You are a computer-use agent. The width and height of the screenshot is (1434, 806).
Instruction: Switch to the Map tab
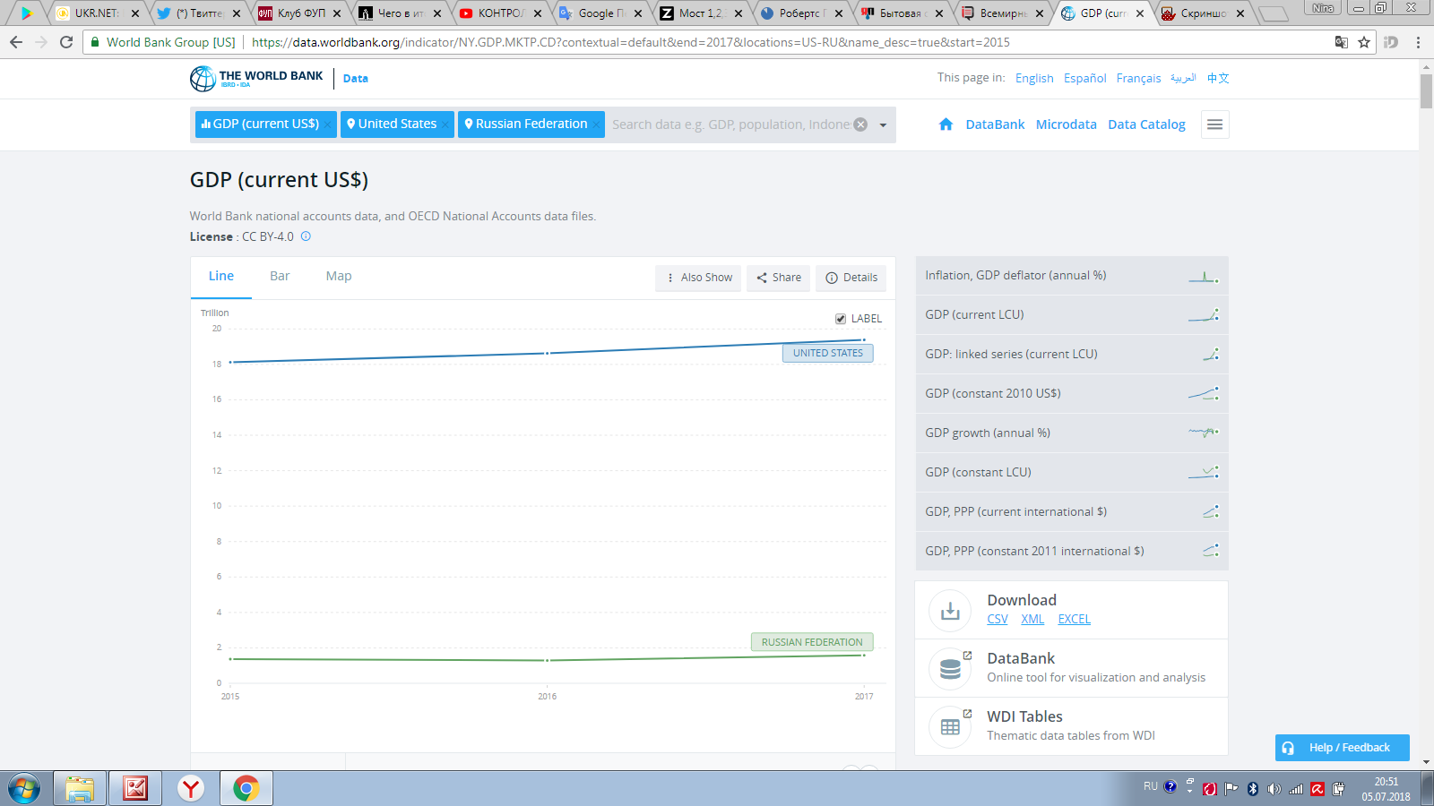[x=339, y=277]
